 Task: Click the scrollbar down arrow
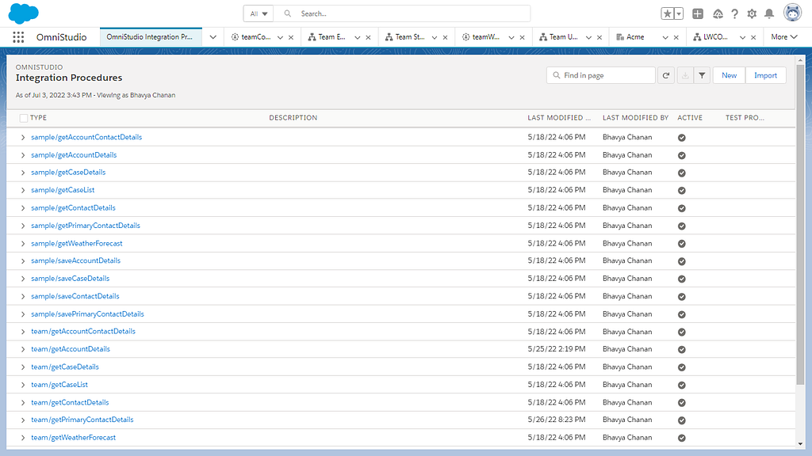pos(801,444)
